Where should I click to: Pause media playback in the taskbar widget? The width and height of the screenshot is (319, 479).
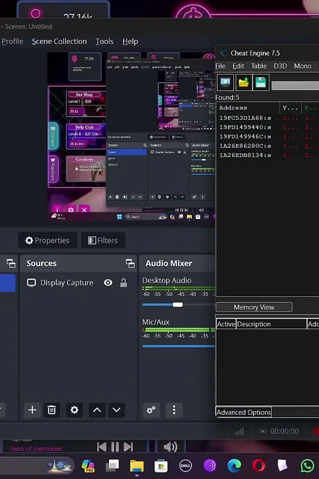point(115,447)
